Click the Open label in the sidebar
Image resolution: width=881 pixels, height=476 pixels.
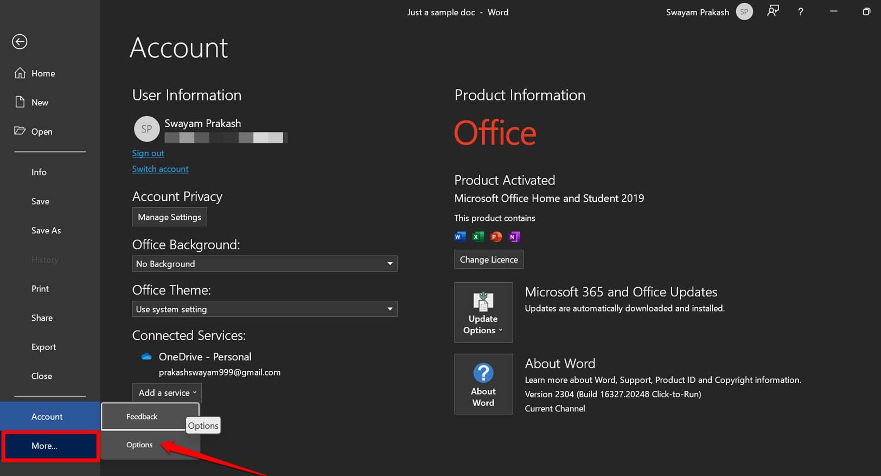[x=42, y=132]
